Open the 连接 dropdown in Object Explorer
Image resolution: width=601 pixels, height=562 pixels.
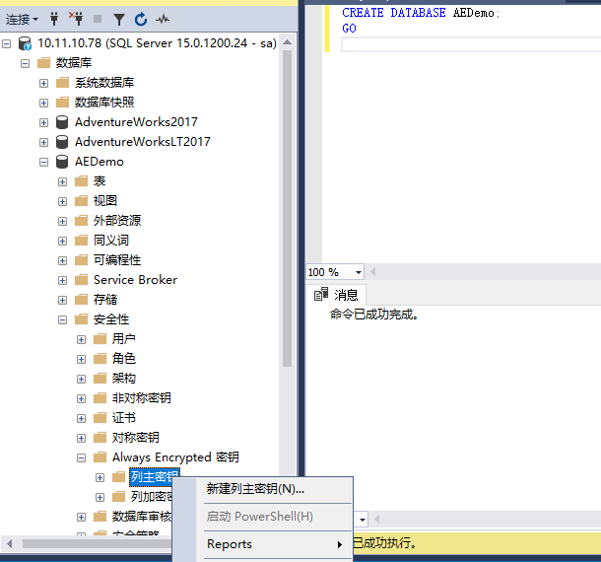tap(22, 19)
